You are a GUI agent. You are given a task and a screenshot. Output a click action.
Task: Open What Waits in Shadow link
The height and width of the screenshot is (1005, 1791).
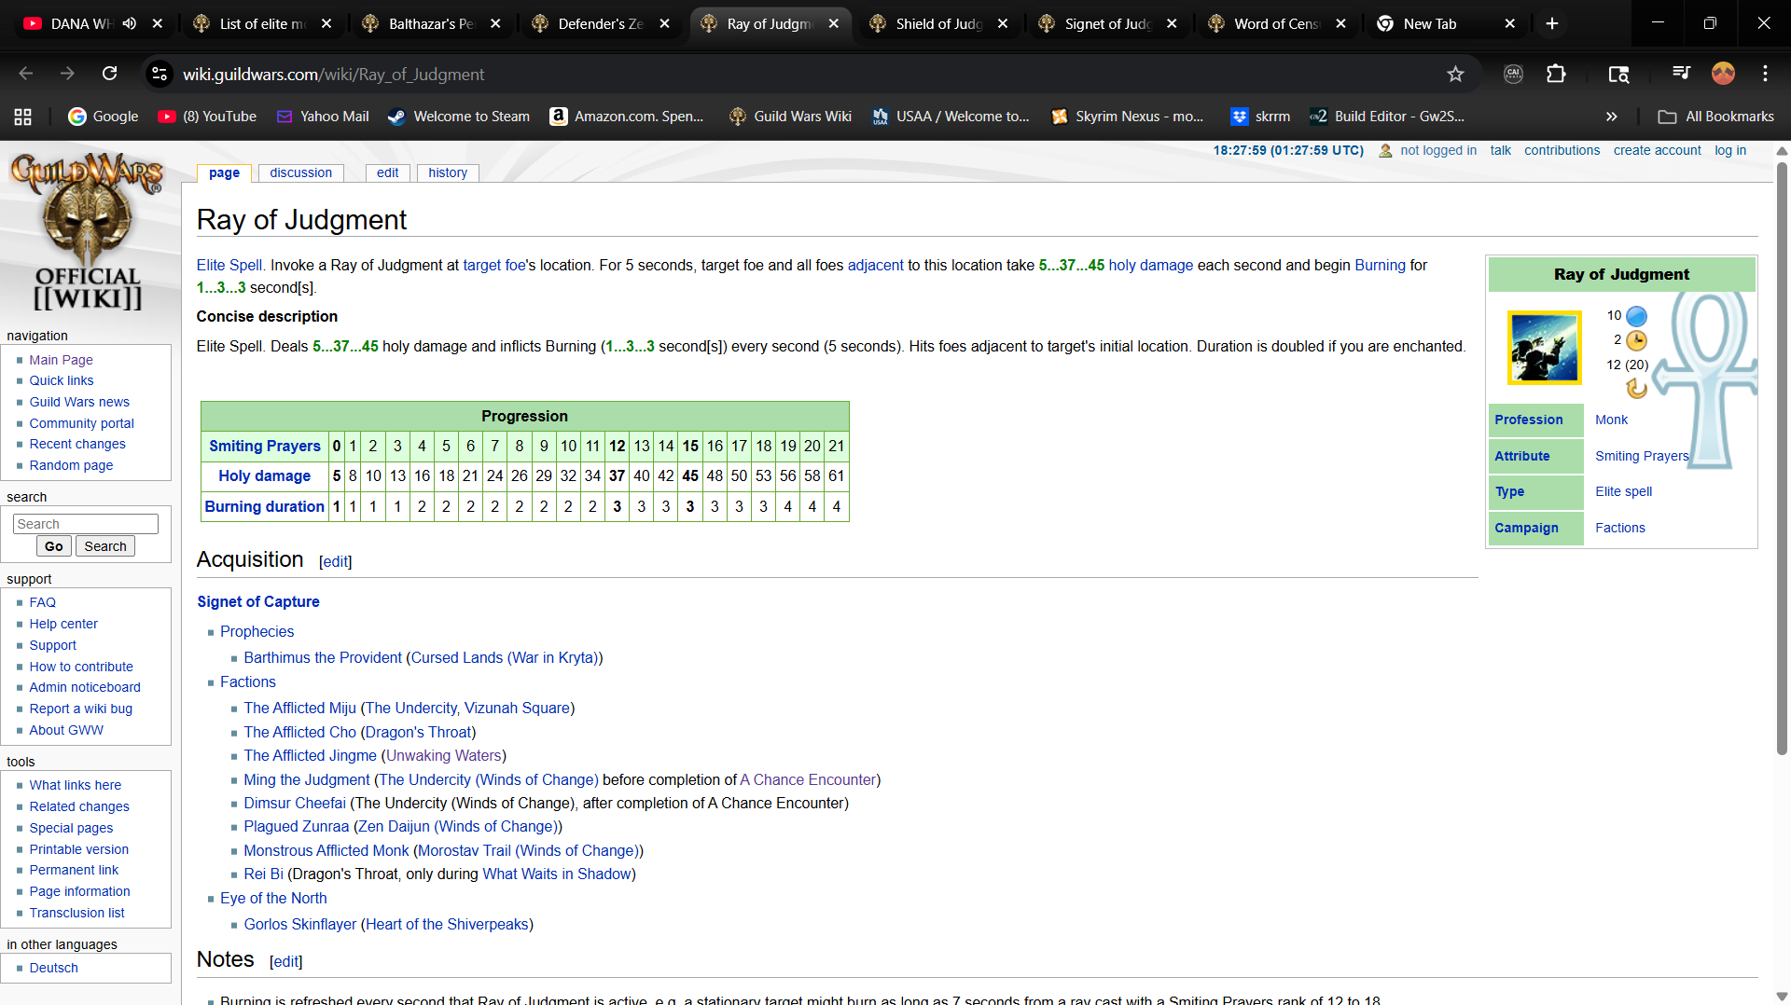[557, 874]
